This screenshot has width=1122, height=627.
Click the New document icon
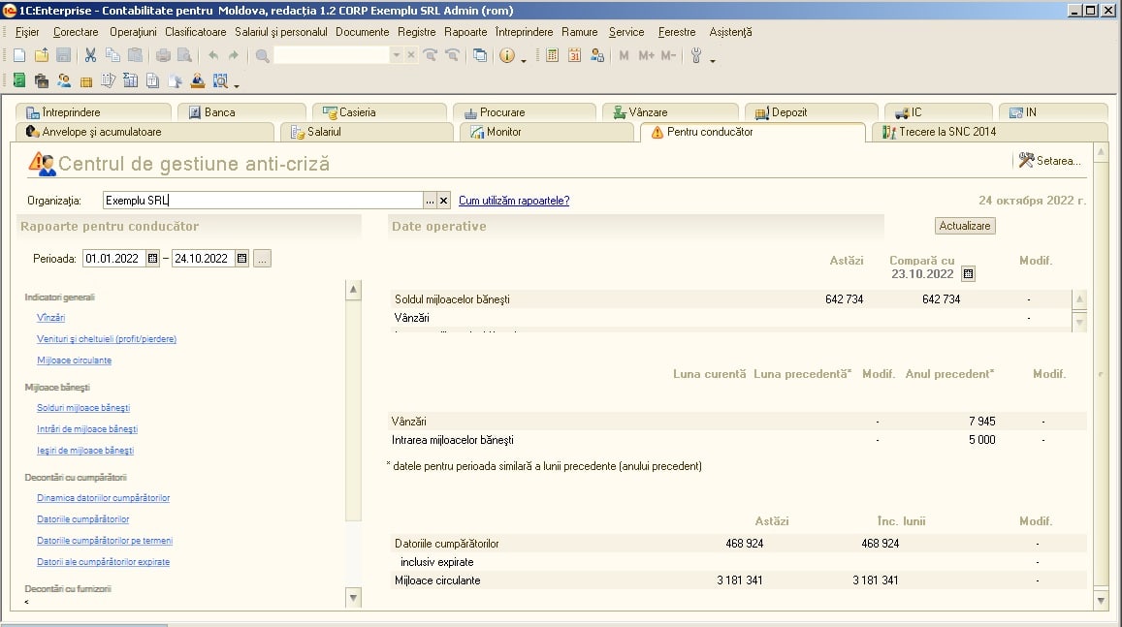19,55
